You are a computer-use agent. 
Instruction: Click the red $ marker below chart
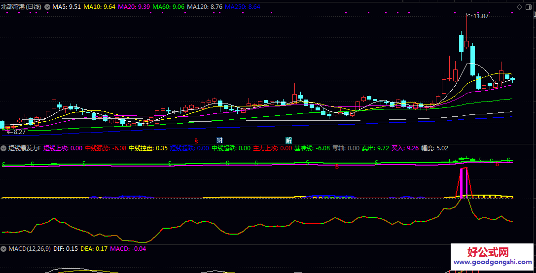196,141
